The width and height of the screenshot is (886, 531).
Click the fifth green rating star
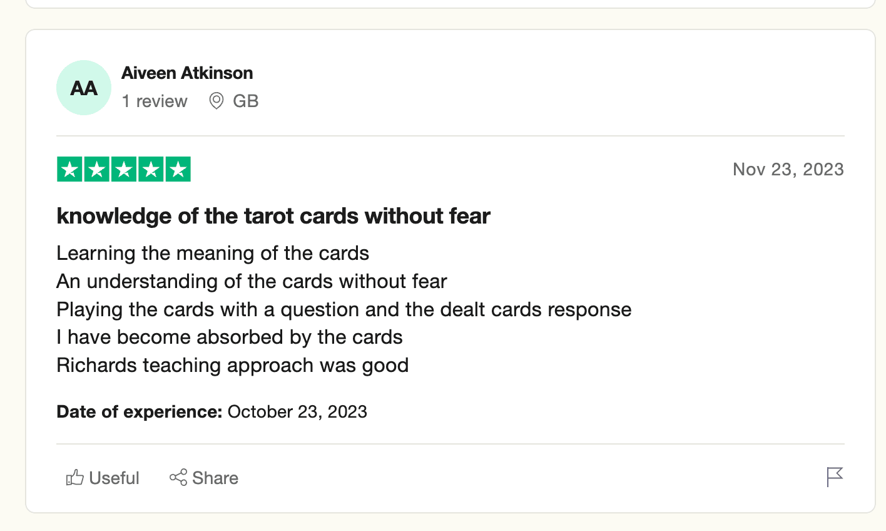[x=178, y=170]
